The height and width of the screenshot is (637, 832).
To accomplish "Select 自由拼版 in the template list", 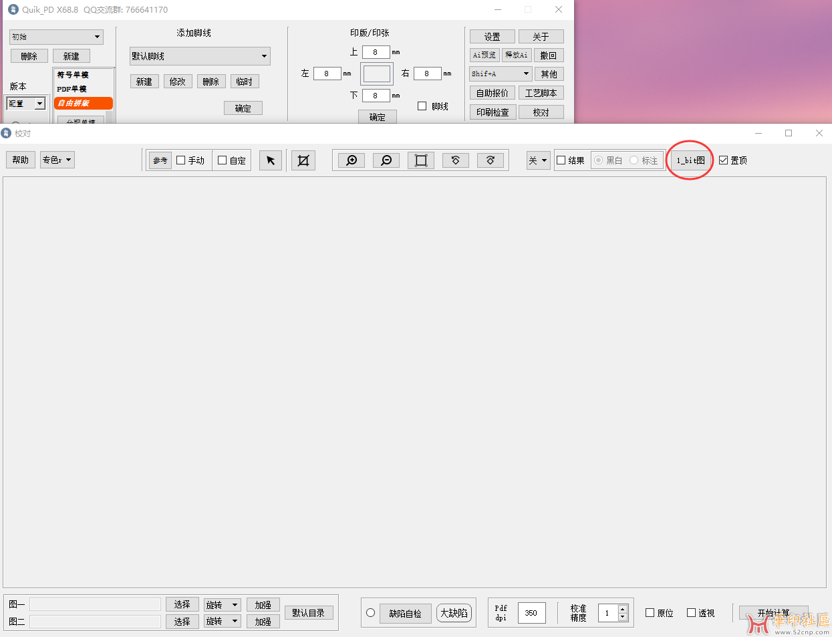I will coord(83,103).
